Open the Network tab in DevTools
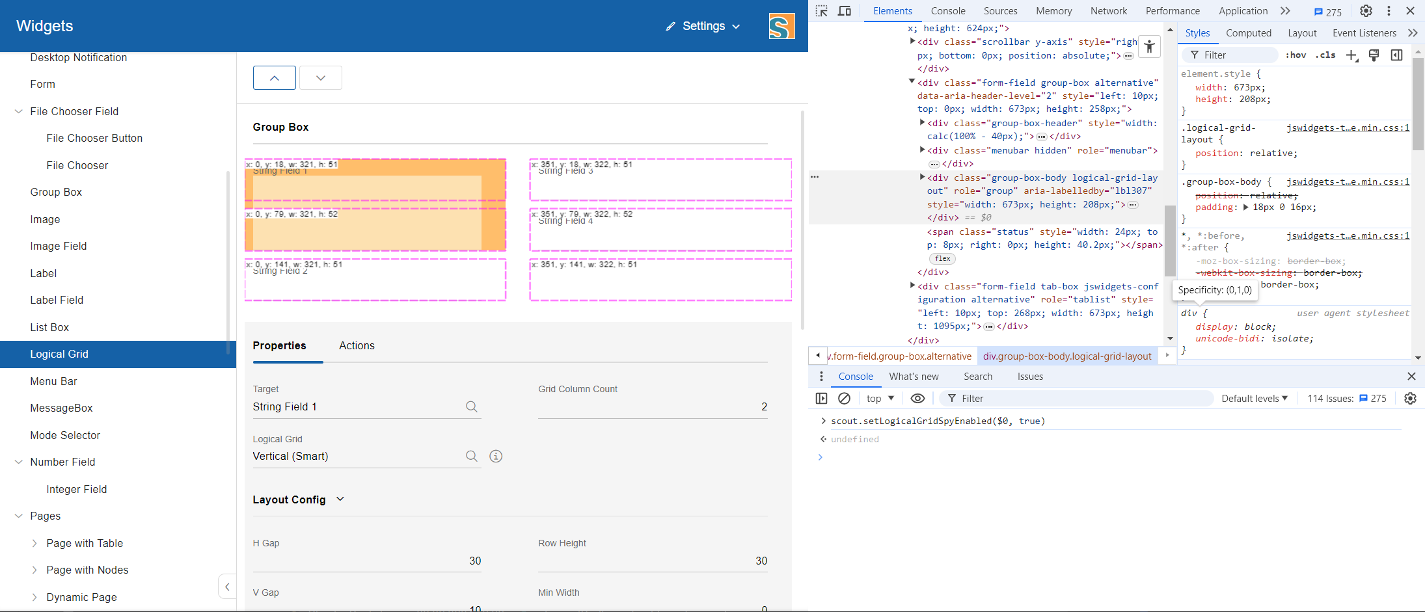 click(x=1109, y=11)
